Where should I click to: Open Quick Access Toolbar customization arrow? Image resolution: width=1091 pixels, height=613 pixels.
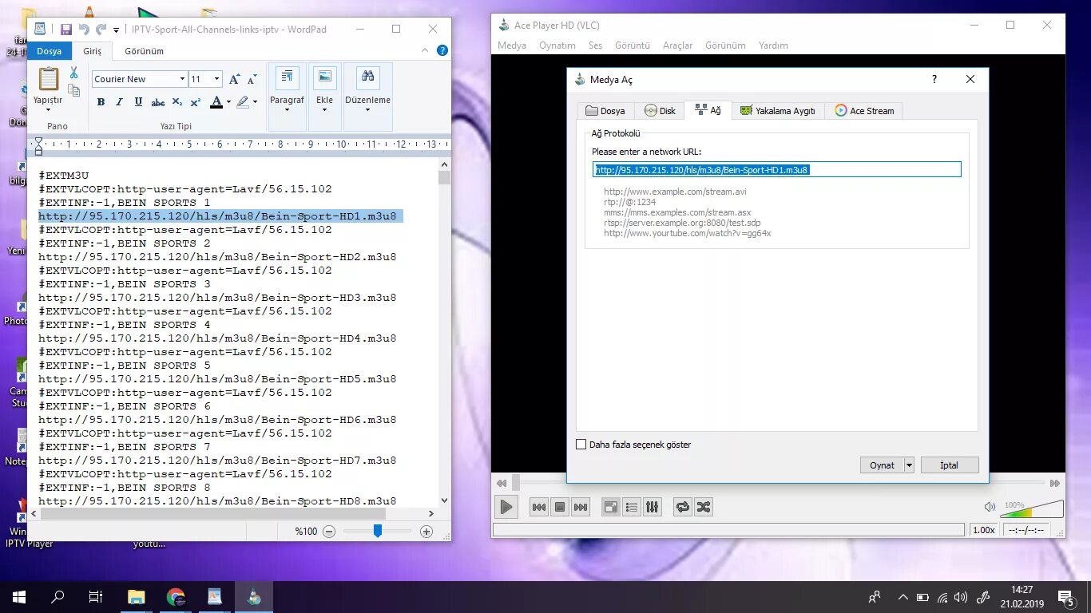tap(116, 30)
